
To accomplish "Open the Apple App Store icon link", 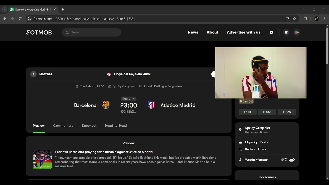I will point(286,32).
